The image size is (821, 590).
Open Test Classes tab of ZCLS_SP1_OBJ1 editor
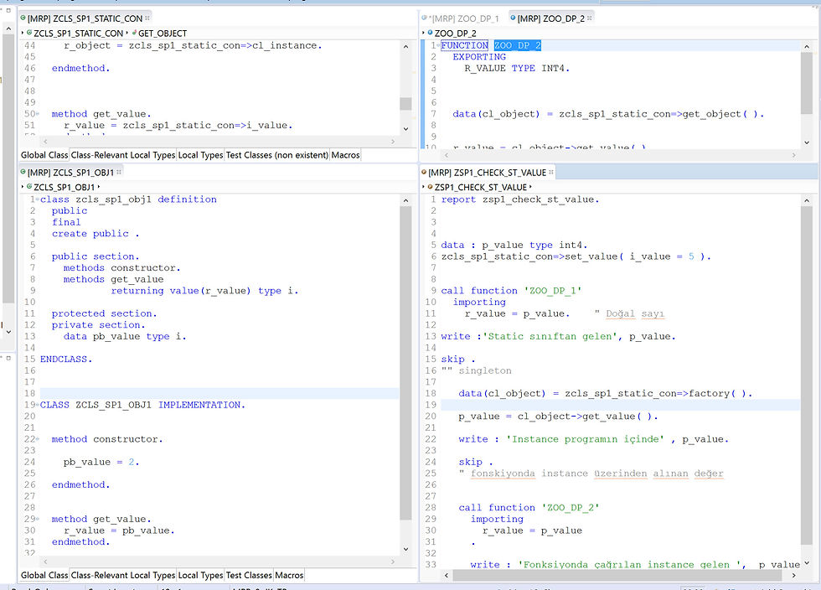click(249, 575)
